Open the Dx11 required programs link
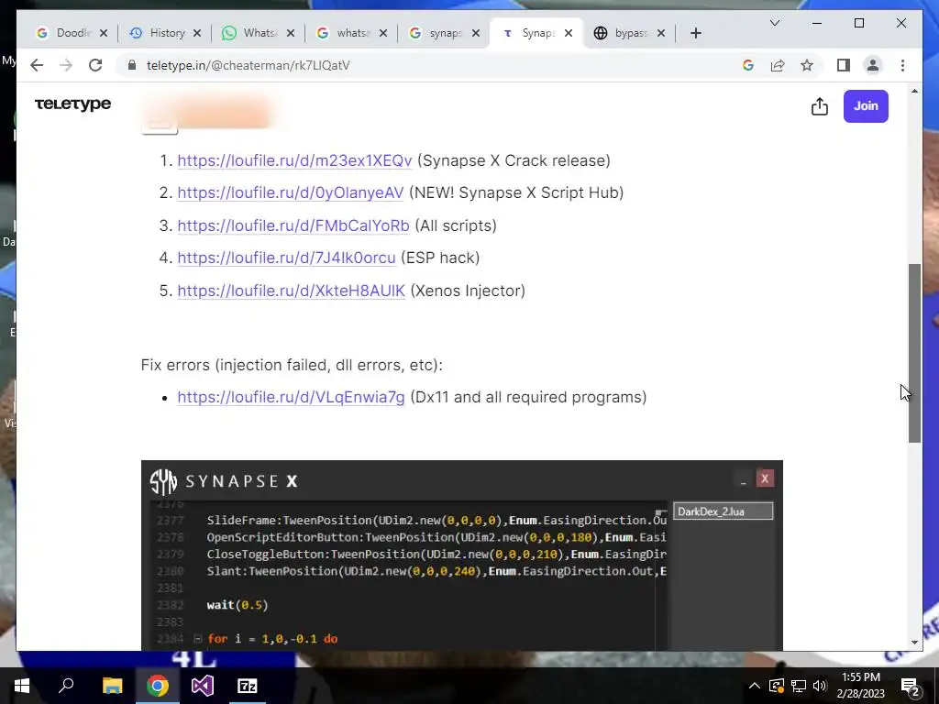Screen dimensions: 939x704 (x=291, y=398)
